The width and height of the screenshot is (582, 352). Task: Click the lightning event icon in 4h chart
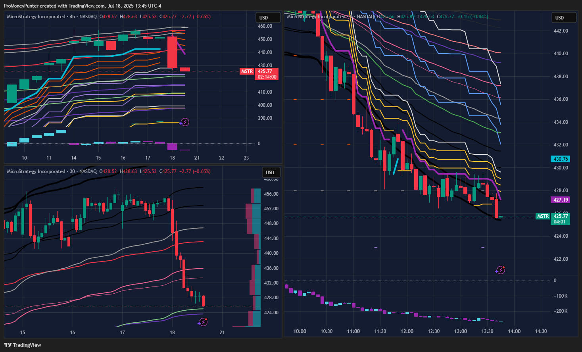pos(184,122)
